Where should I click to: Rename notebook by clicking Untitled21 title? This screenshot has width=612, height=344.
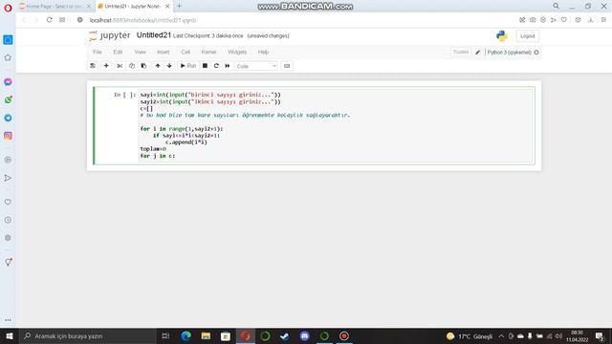click(154, 35)
